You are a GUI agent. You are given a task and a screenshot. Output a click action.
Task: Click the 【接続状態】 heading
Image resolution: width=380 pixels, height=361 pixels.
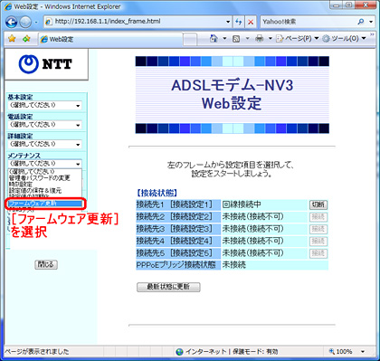tap(157, 193)
